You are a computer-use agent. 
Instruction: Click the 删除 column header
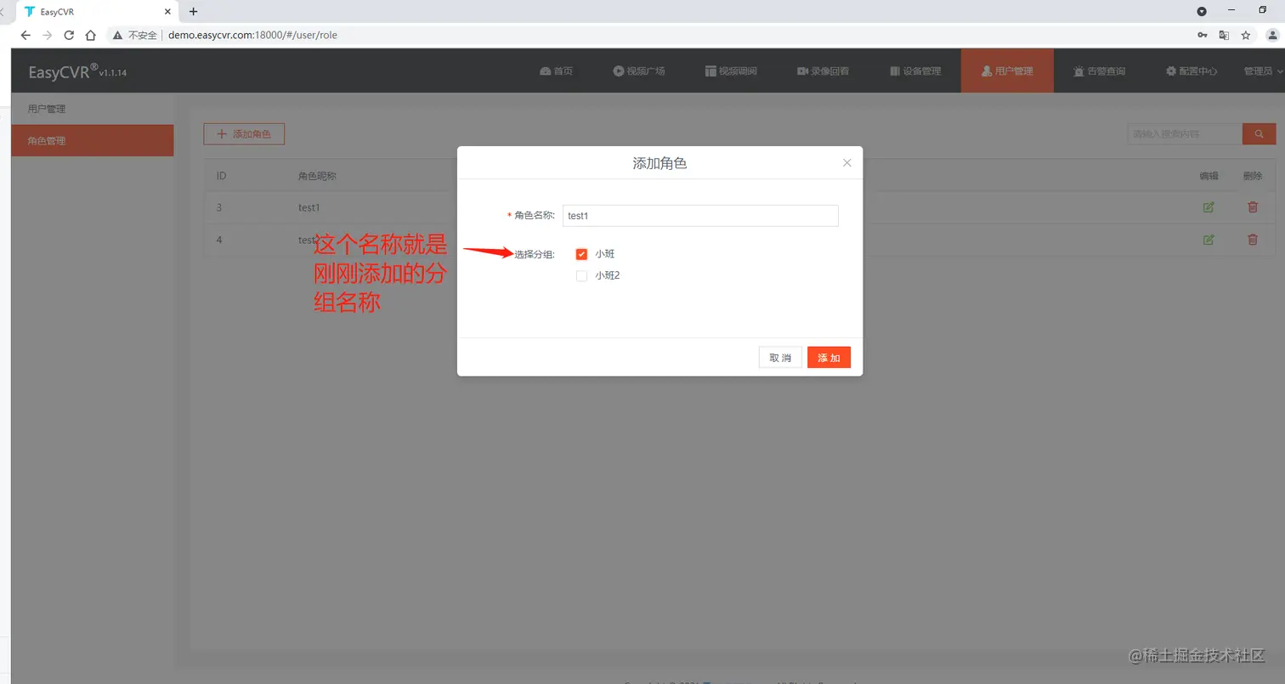(1252, 176)
